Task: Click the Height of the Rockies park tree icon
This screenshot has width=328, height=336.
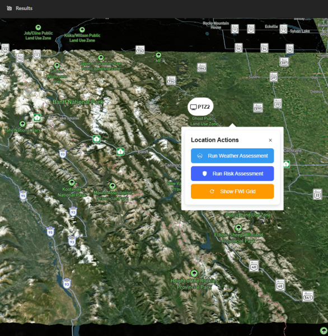Action: pyautogui.click(x=194, y=273)
